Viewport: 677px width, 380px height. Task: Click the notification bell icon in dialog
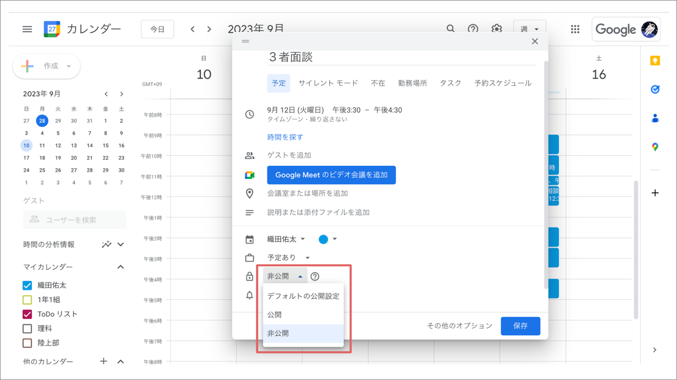click(x=249, y=295)
